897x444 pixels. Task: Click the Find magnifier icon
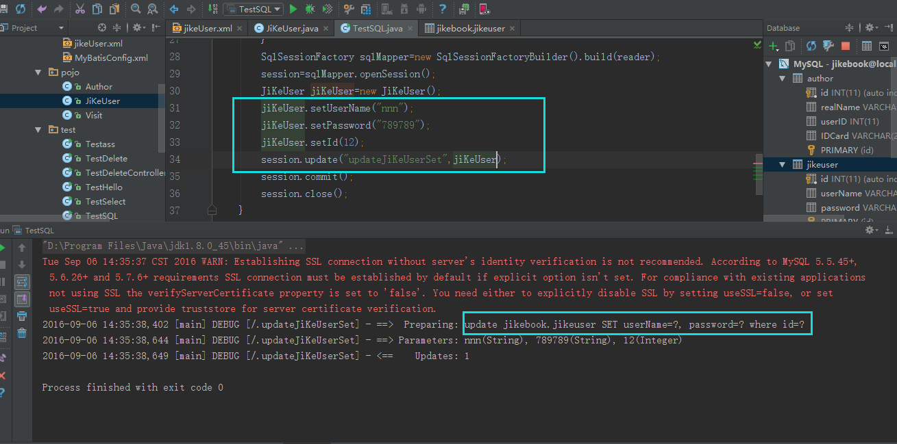(136, 9)
